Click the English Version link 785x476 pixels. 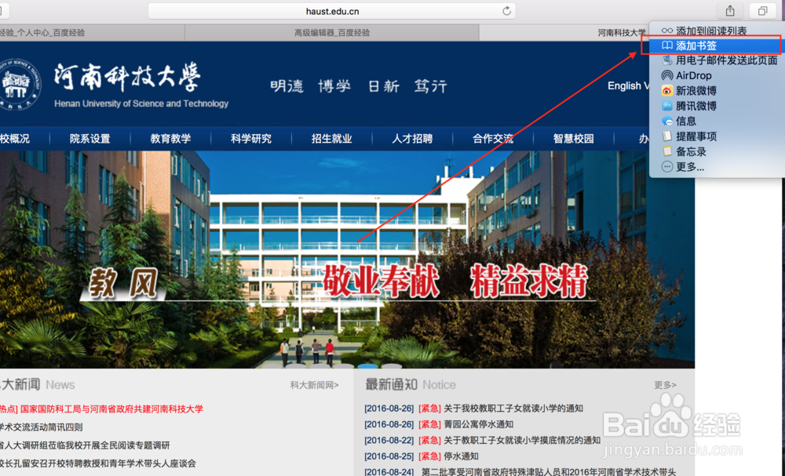[628, 86]
